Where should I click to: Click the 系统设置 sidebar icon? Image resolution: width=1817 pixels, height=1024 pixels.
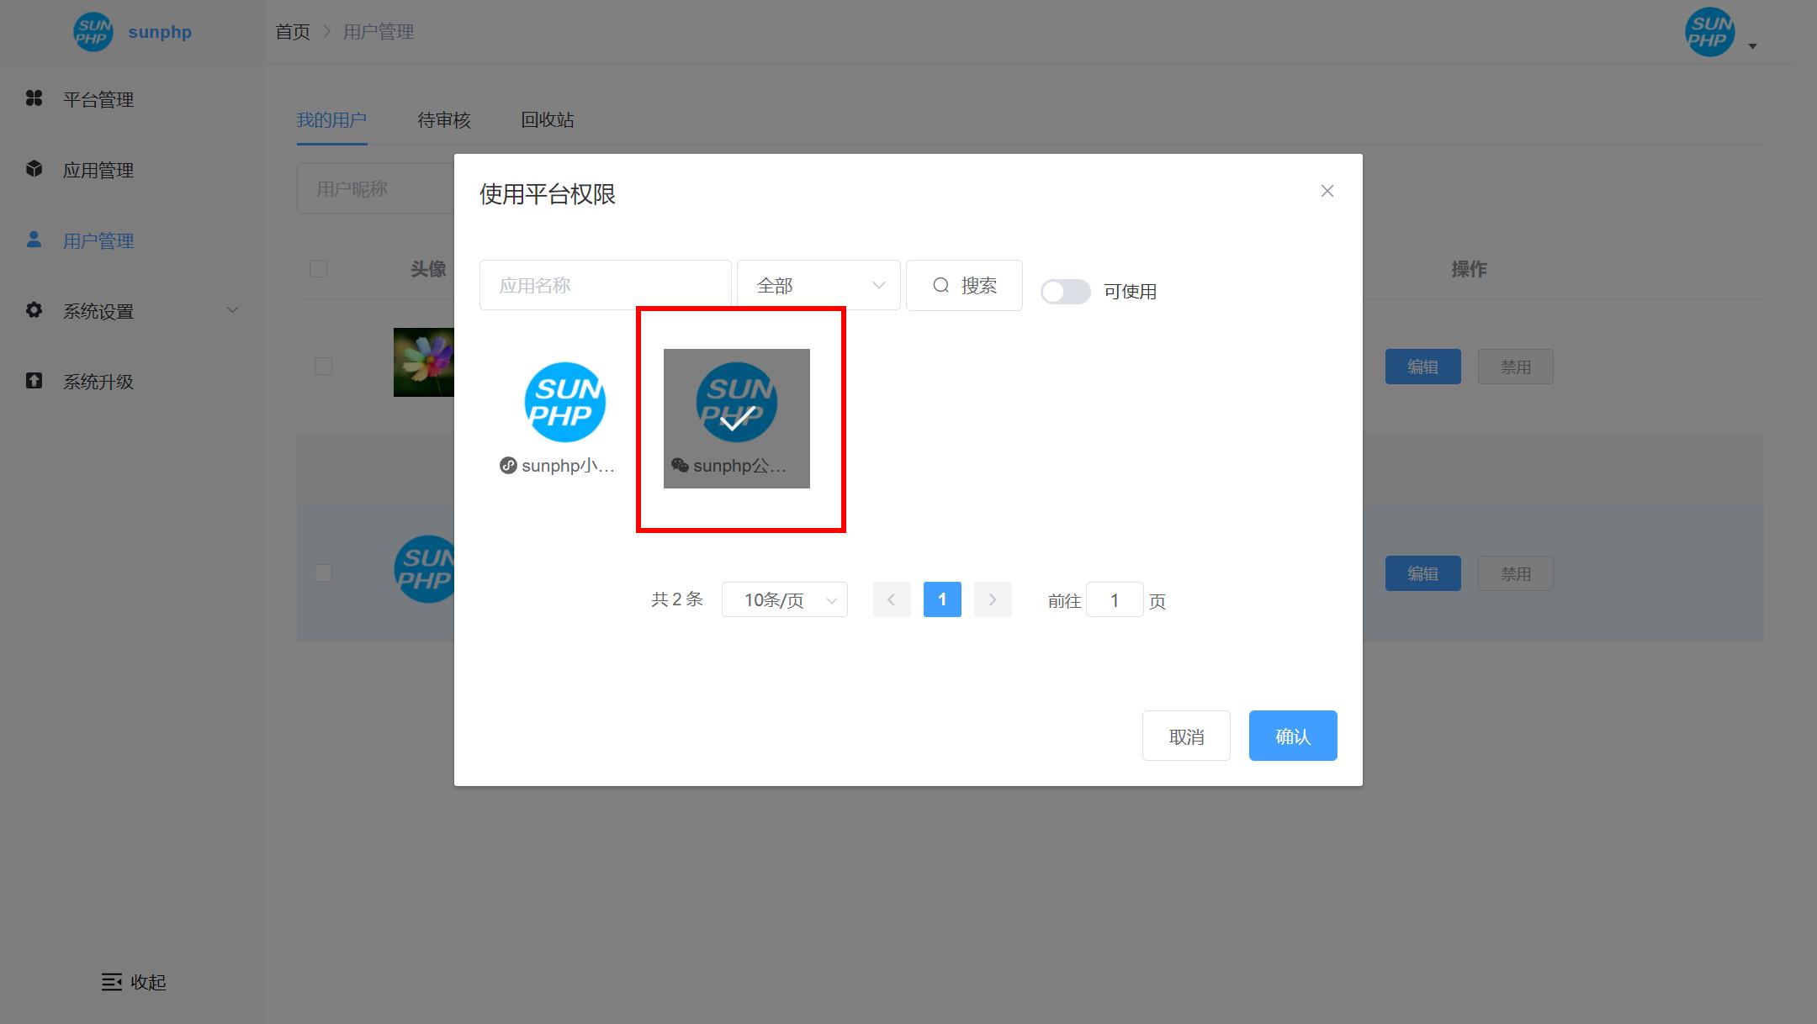coord(35,310)
